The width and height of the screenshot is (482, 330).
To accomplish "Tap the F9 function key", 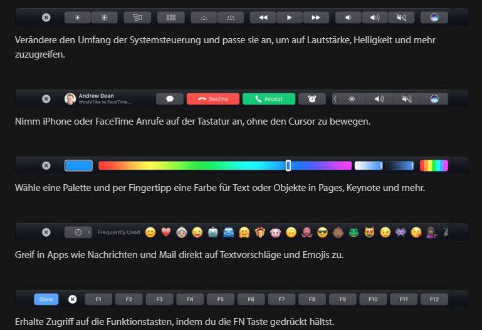I will point(342,299).
